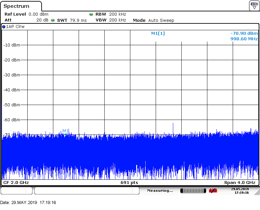Select the Mode Auto Sweep setting
The width and height of the screenshot is (260, 210).
[153, 20]
